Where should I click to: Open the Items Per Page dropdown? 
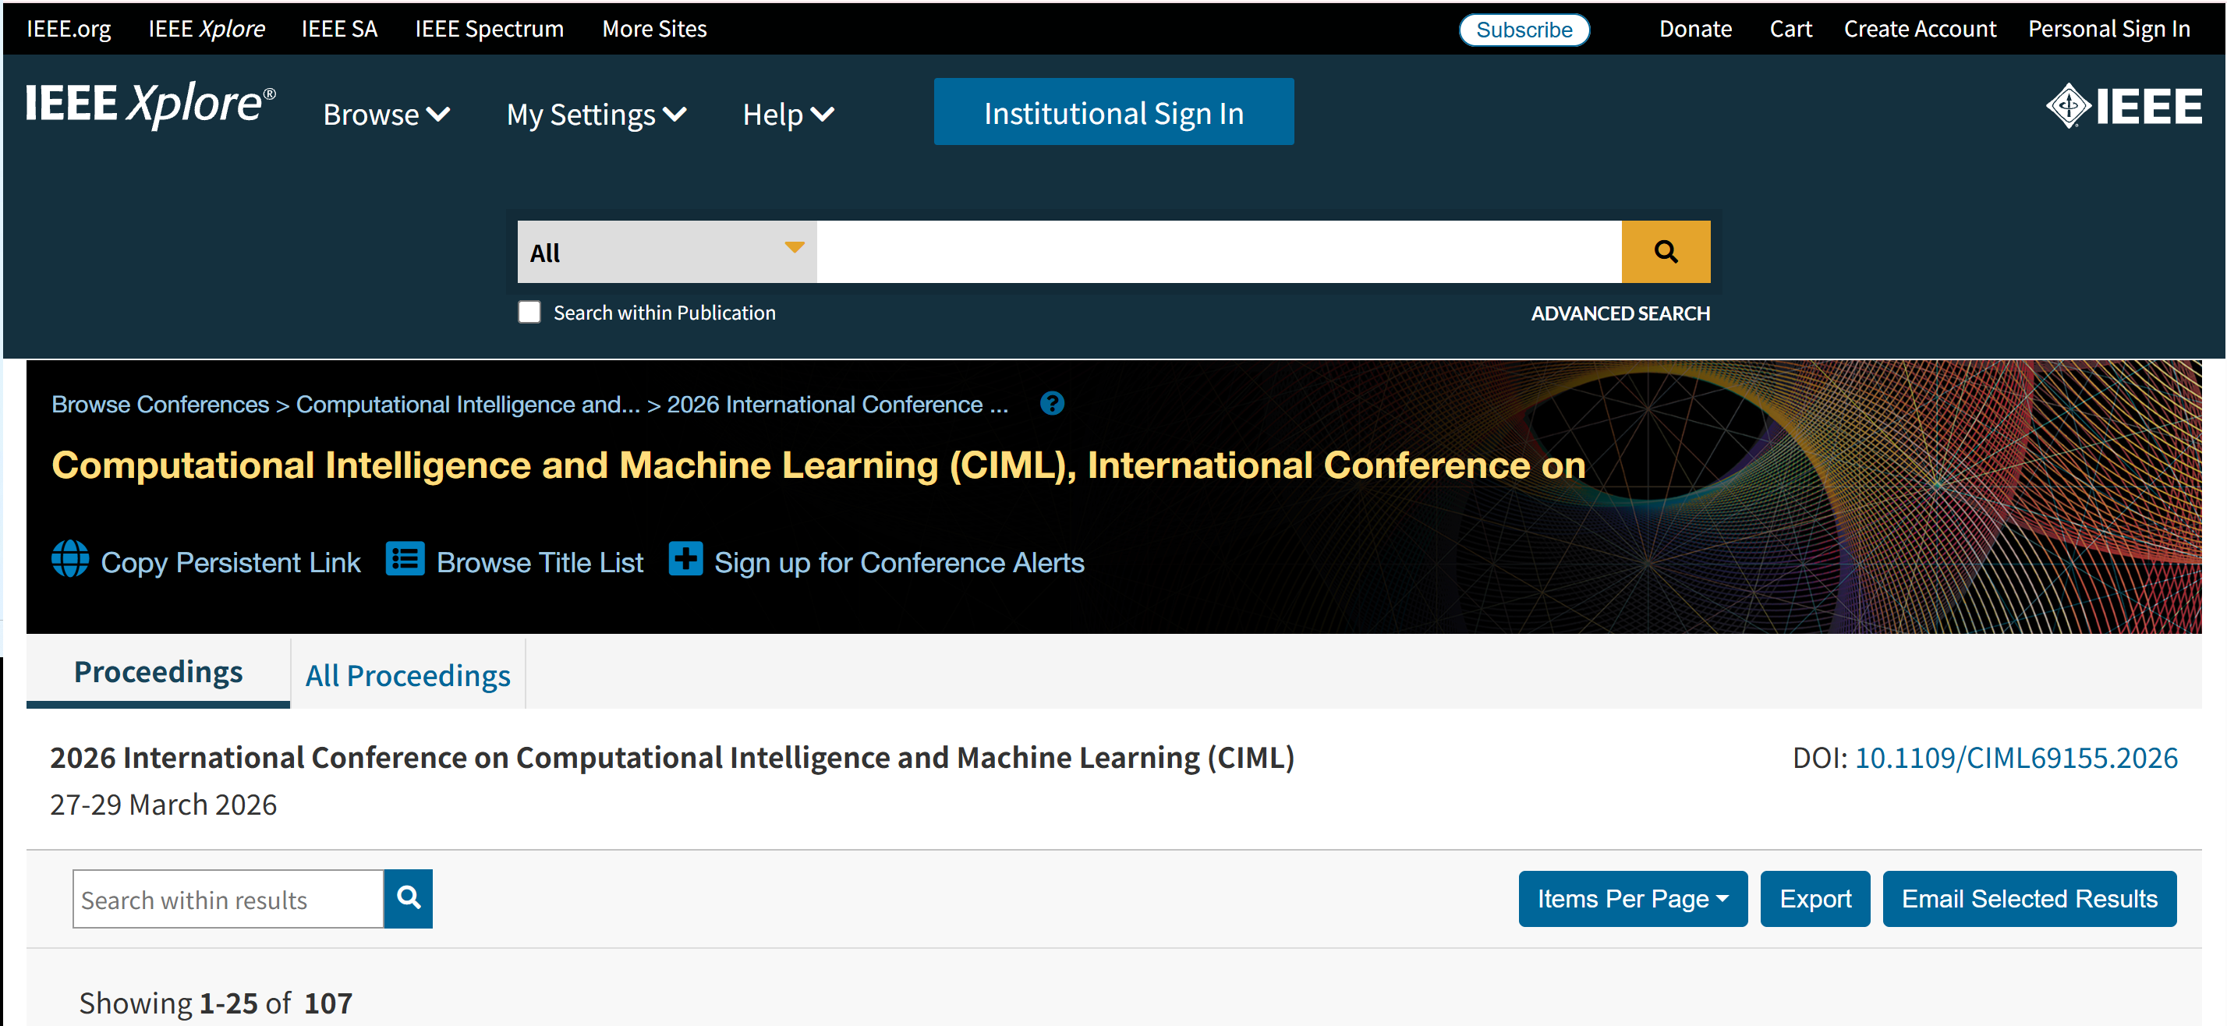[x=1632, y=899]
